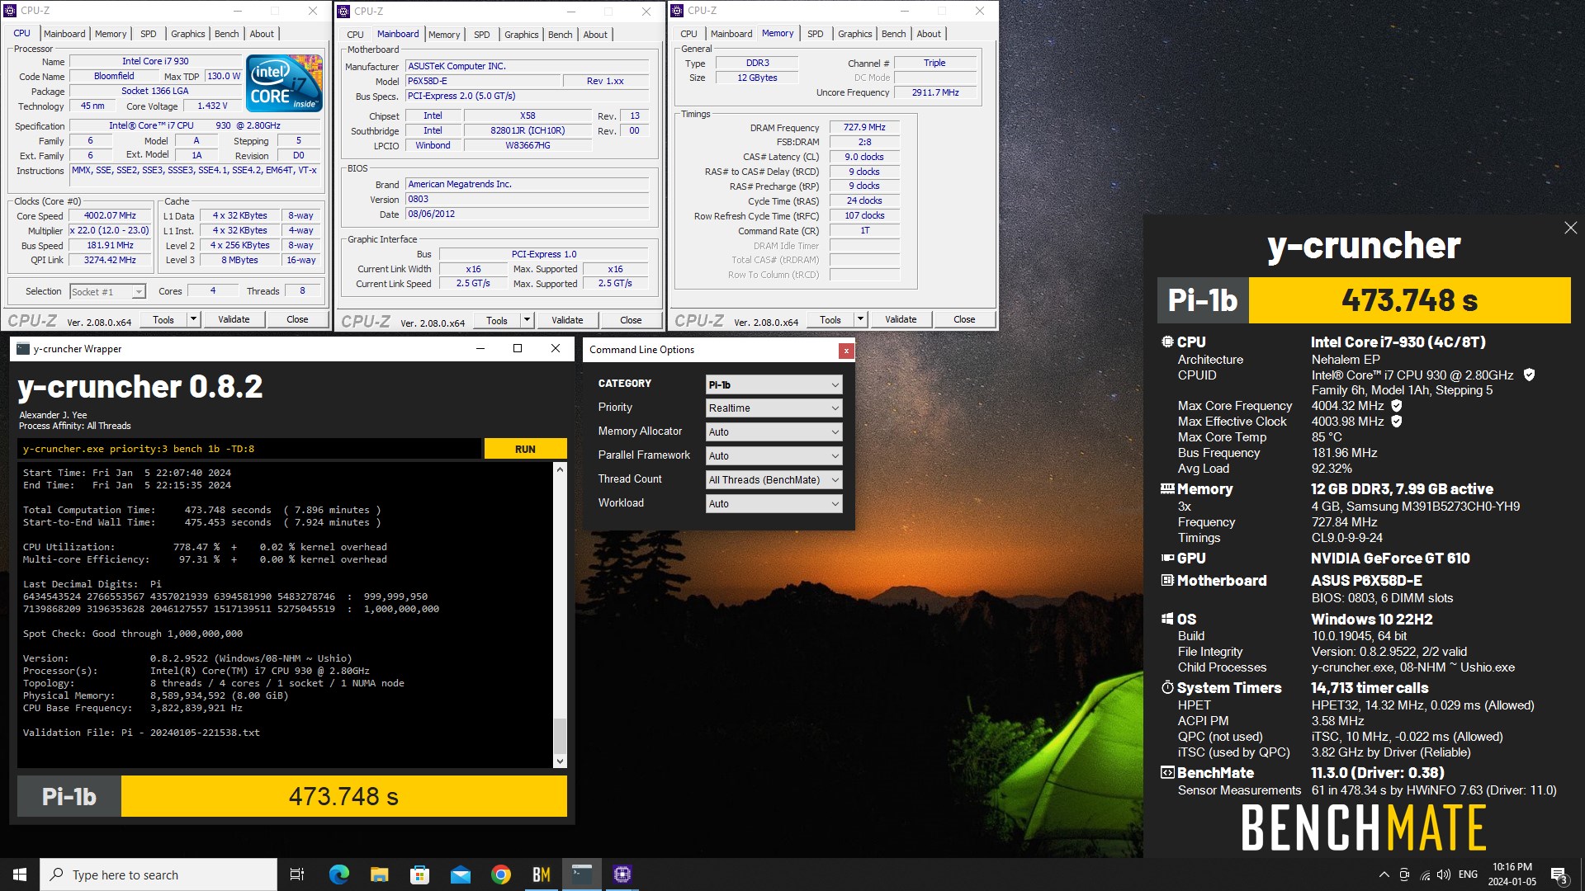The width and height of the screenshot is (1585, 891).
Task: Click the CPUID verified shield icon
Action: click(1529, 375)
